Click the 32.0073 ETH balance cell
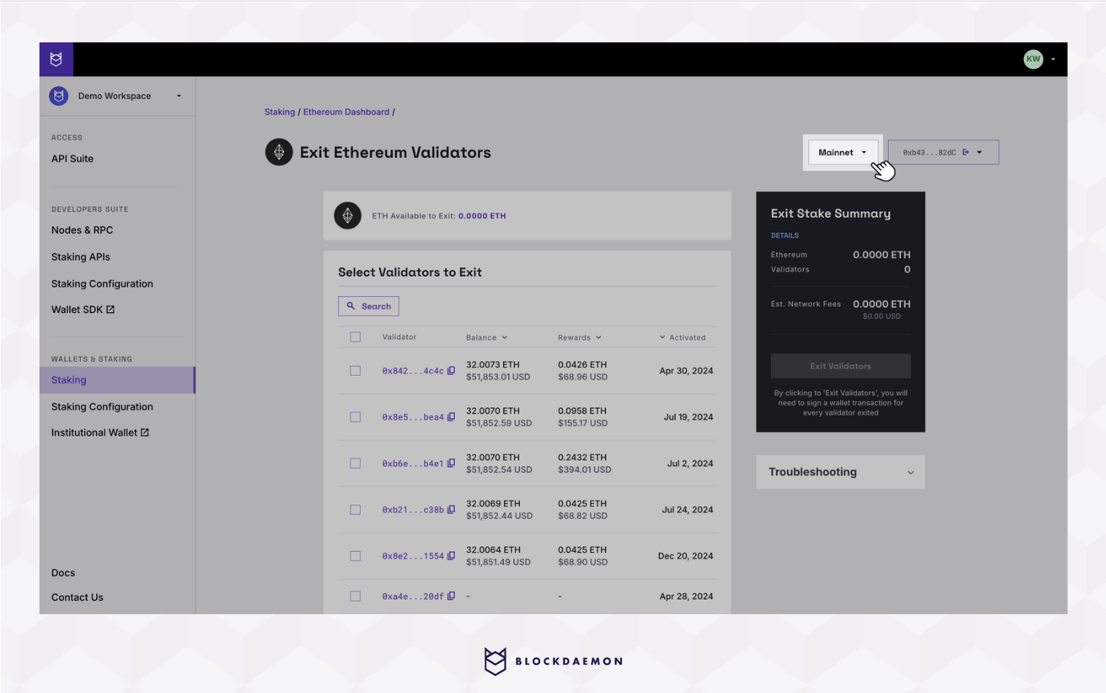 coord(492,364)
